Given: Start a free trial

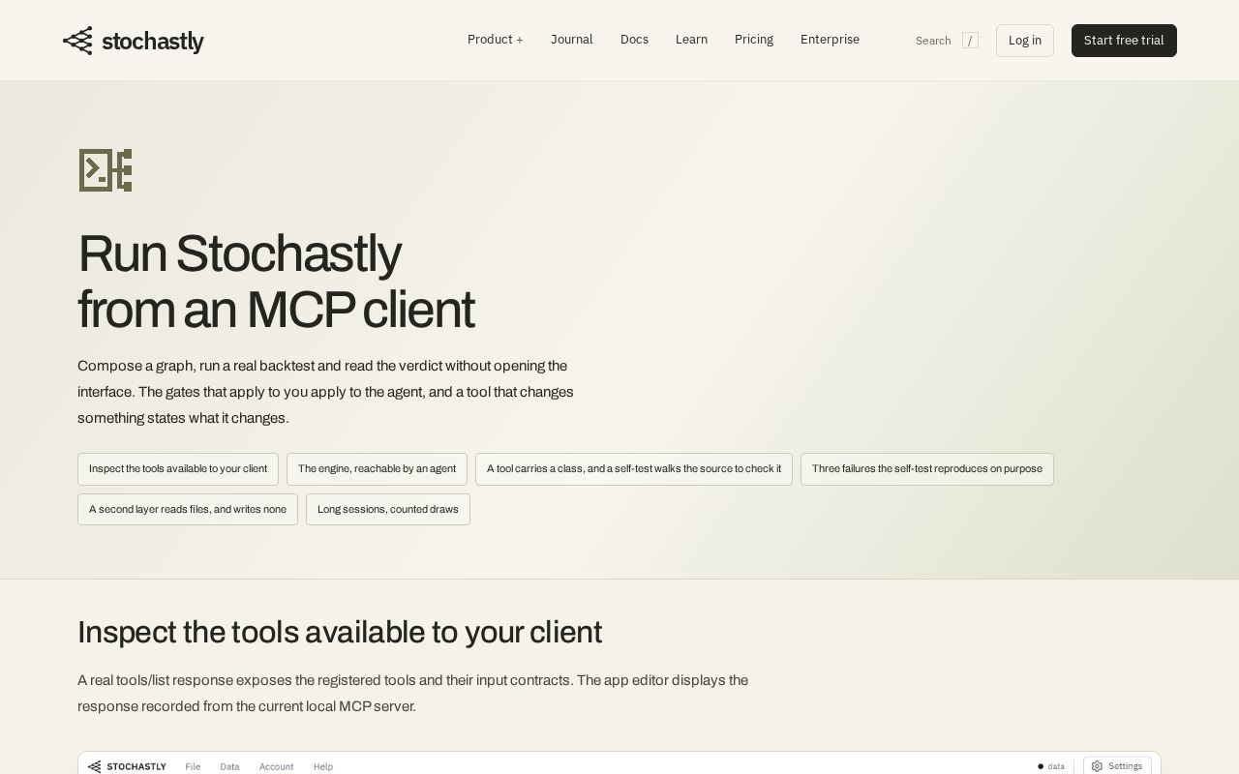Looking at the screenshot, I should tap(1124, 41).
